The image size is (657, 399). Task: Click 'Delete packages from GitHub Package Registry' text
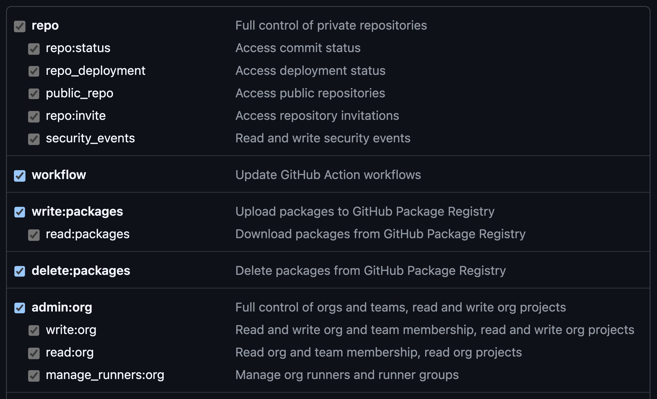point(371,271)
